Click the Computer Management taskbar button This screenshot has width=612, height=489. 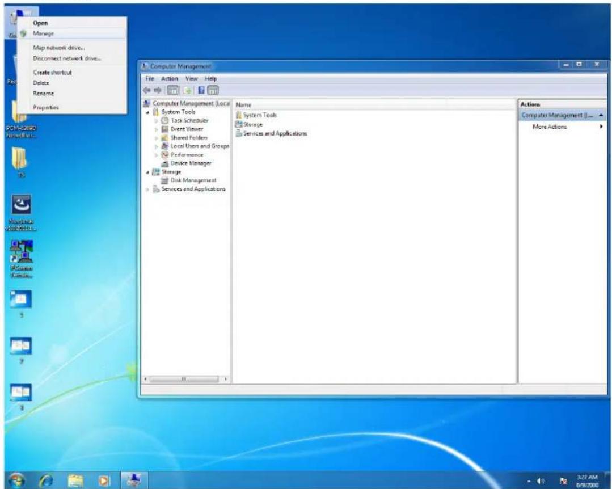click(134, 480)
